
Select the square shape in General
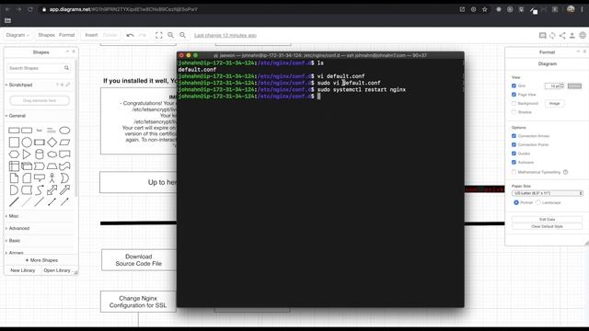14,143
